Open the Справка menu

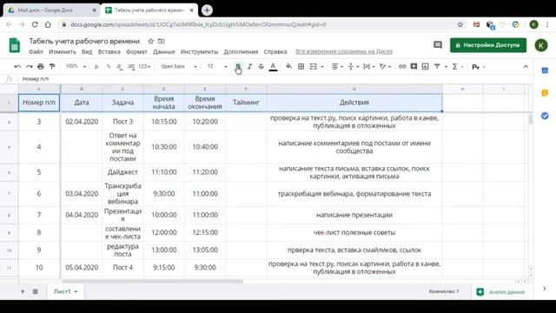click(x=275, y=52)
